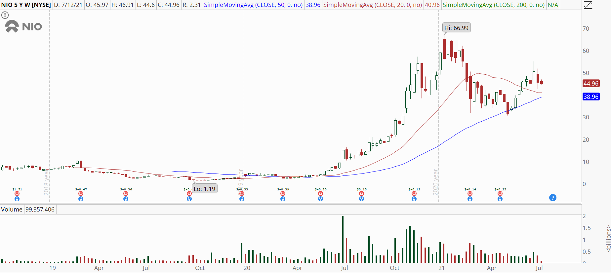Click the $-0.47 earnings label
Screen dimensions: 611x273
(x=81, y=189)
